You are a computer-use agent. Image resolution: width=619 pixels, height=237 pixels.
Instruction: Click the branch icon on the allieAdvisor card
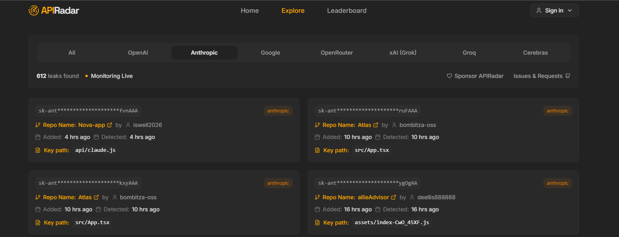[x=317, y=197]
